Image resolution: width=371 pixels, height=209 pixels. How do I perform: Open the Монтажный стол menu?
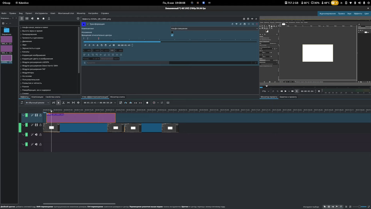coord(66,13)
